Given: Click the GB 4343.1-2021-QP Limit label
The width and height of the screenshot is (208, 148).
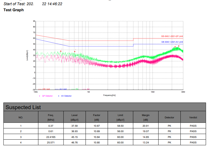Looking at the screenshot, I should [x=172, y=36].
